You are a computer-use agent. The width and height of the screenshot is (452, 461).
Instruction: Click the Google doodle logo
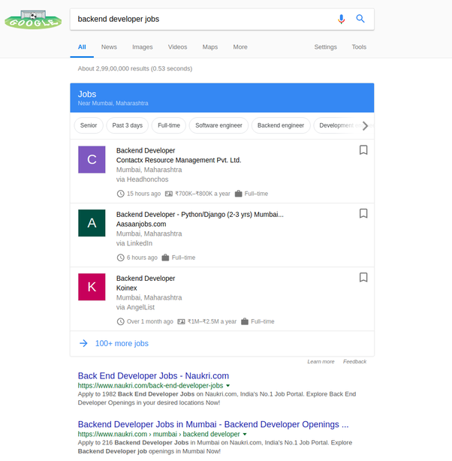33,20
